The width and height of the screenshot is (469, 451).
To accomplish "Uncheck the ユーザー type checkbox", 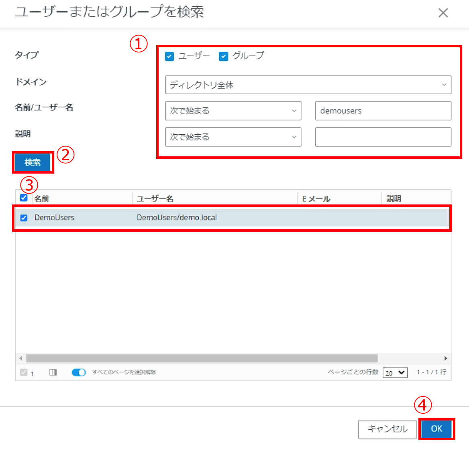I will 169,56.
